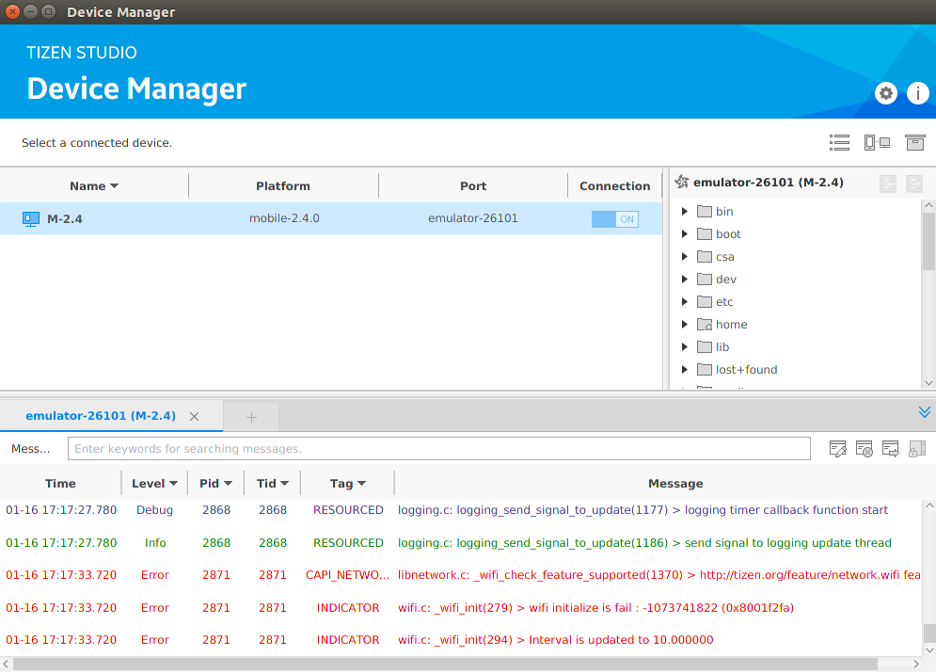936x672 pixels.
Task: Add a new log tab with plus
Action: click(251, 417)
